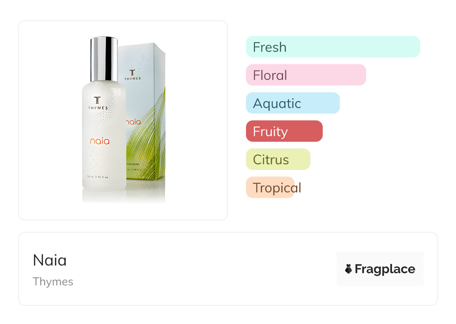This screenshot has height=324, width=456.
Task: Click the Thymes T emblem on the bottle
Action: [98, 100]
